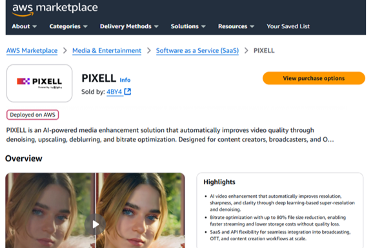Click the 'SaaS and API flexibility' bullet
Viewport: 373px width, 248px height.
280,235
